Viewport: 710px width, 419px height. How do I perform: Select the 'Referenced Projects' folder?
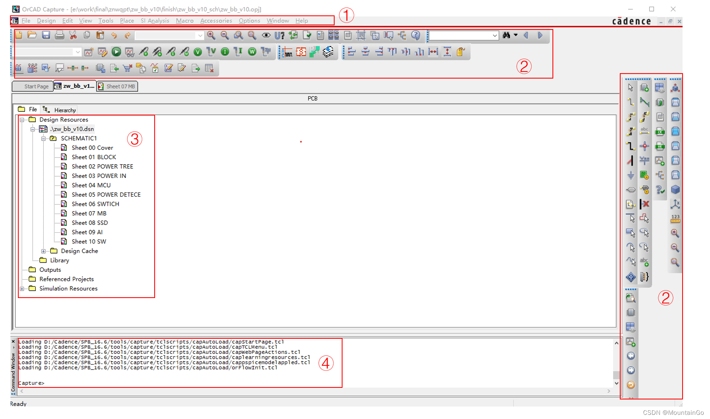(x=67, y=279)
